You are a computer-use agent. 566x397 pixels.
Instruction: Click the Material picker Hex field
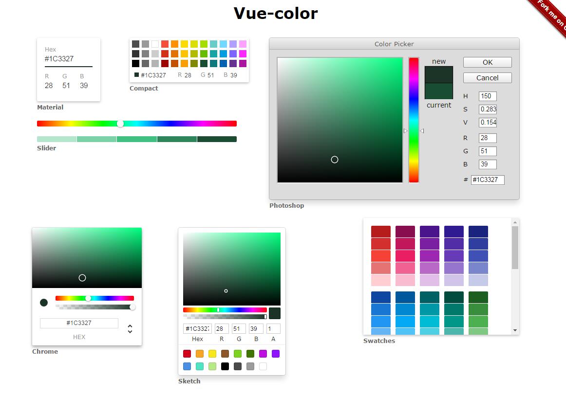click(x=68, y=59)
